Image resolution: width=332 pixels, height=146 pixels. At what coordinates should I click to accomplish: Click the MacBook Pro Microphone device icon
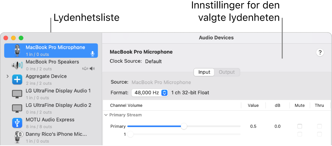pyautogui.click(x=17, y=51)
